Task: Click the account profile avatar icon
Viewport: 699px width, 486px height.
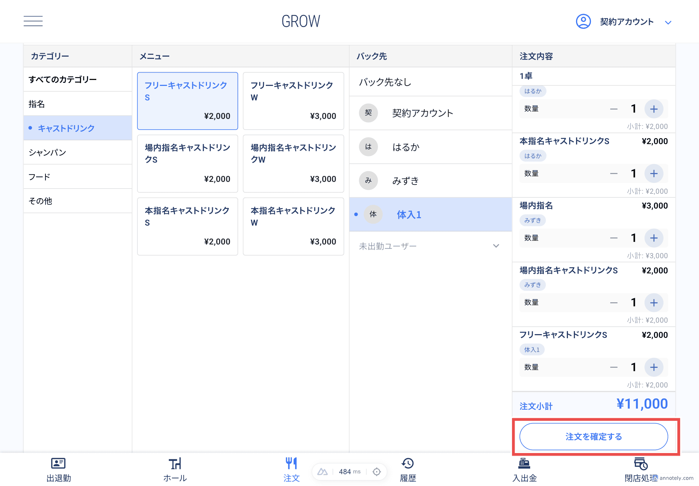Action: point(583,21)
